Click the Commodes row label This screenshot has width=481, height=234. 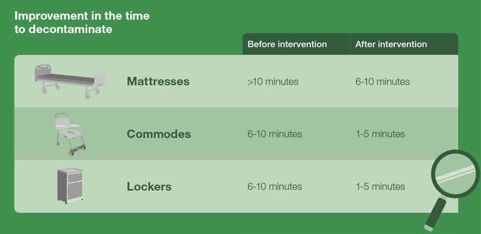tap(159, 134)
